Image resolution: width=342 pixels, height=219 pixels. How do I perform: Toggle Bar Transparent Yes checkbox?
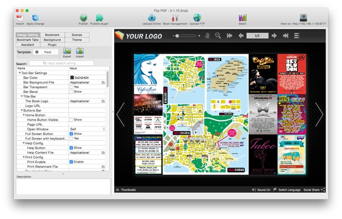click(x=72, y=87)
